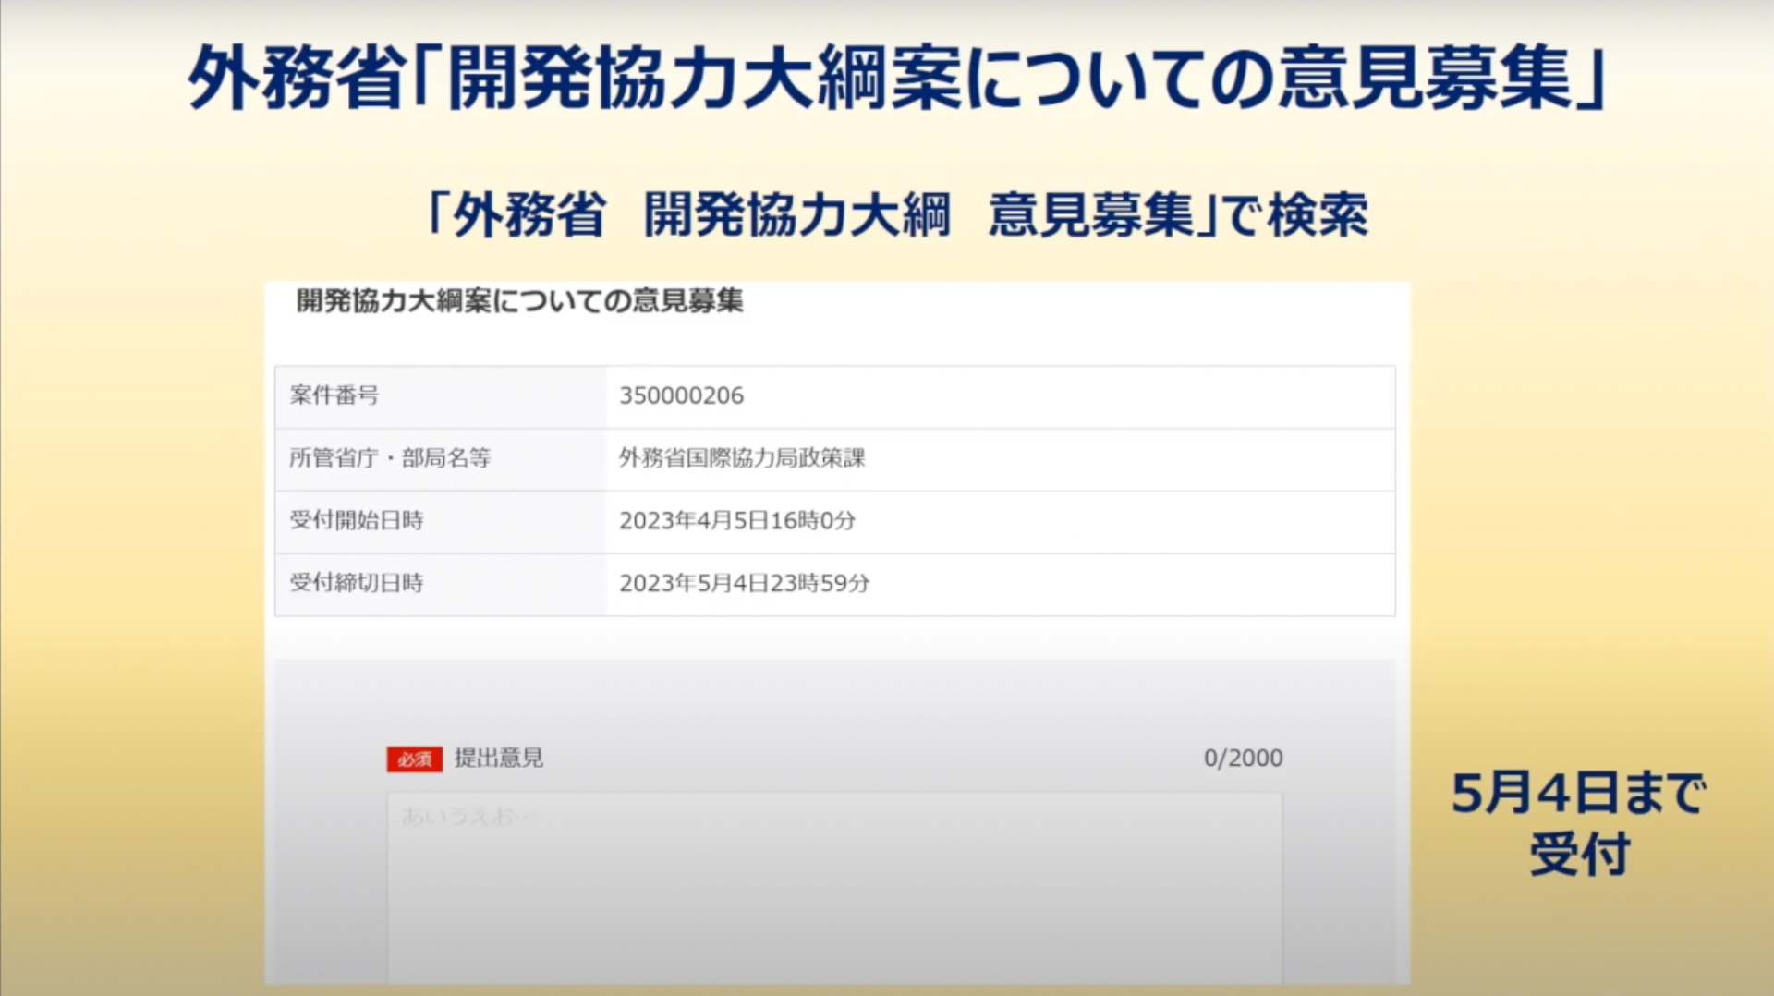This screenshot has width=1774, height=996.
Task: Select the start date 2023年4月5日16時0分
Action: (x=736, y=521)
